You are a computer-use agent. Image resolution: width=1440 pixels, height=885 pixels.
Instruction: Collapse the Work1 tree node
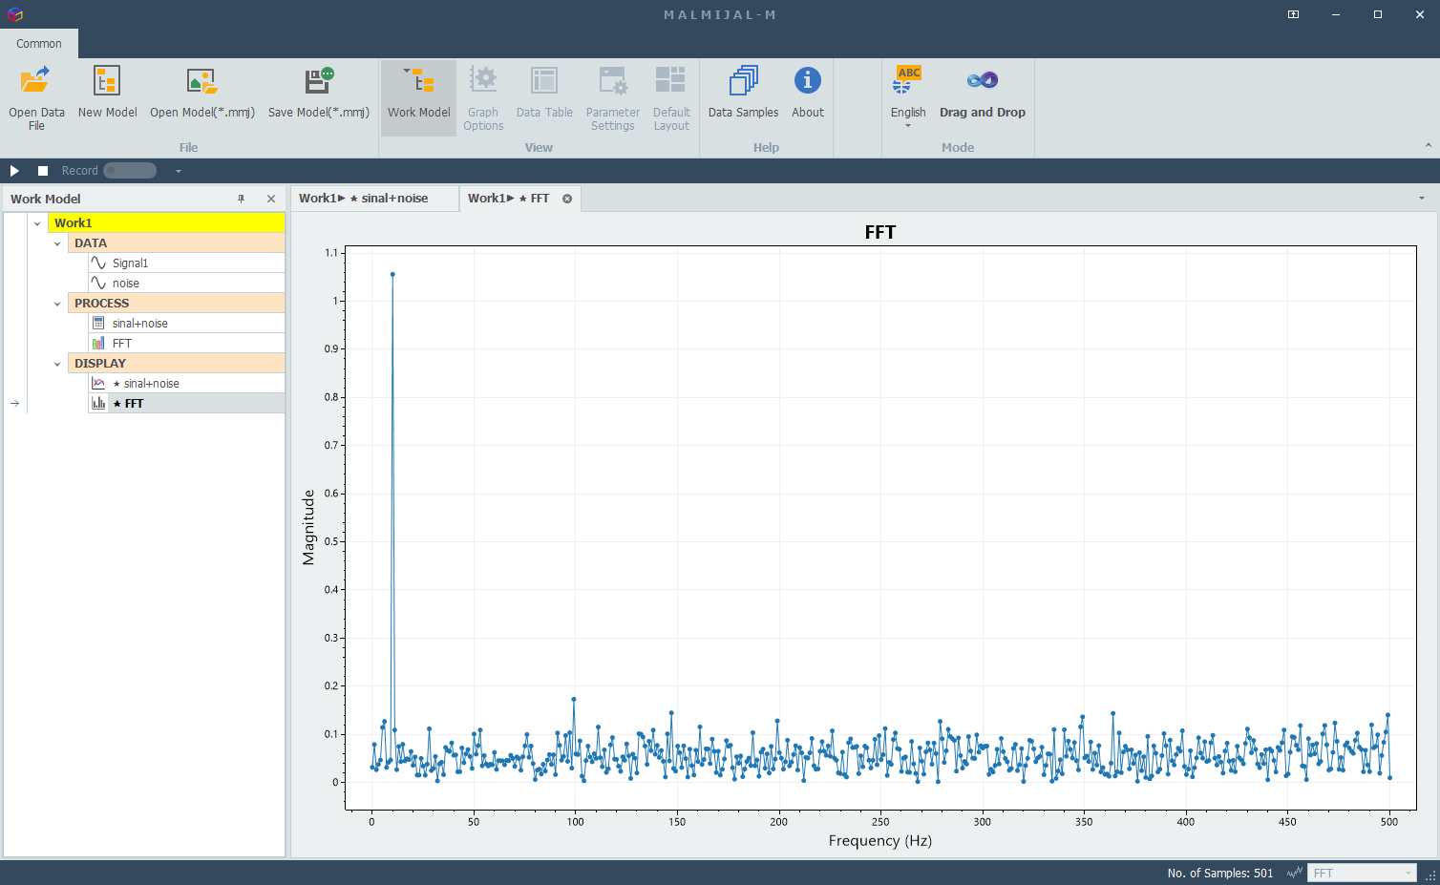point(37,223)
